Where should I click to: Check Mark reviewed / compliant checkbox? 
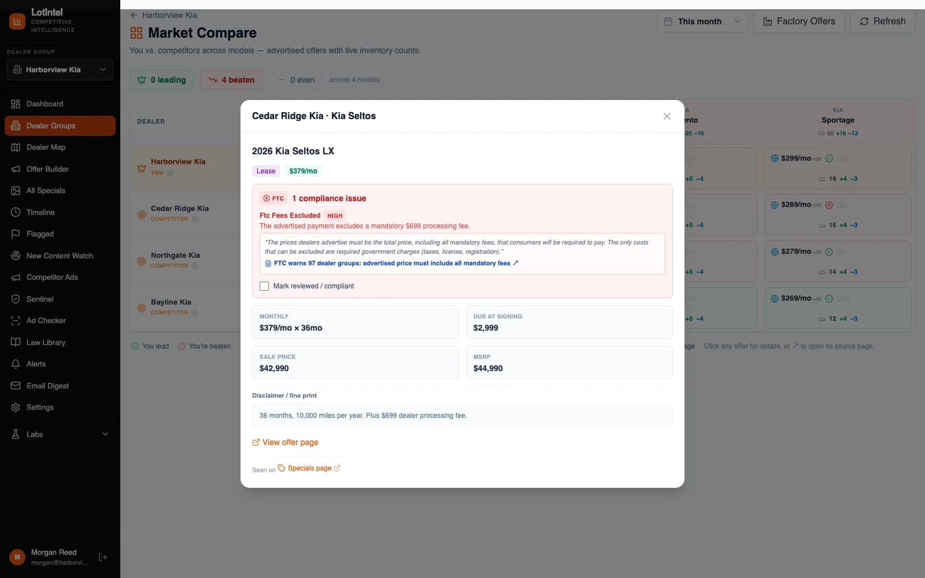point(264,286)
